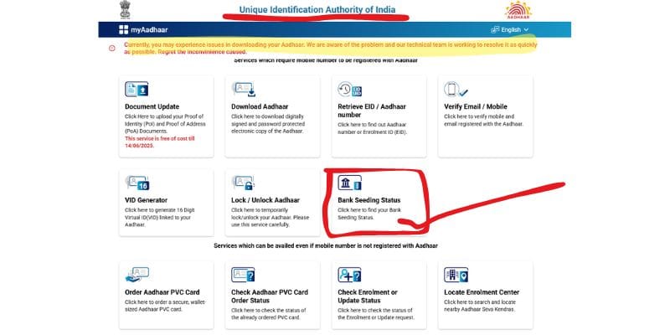This screenshot has height=335, width=670.
Task: Click 'Services which require mobile number' heading
Action: point(326,60)
